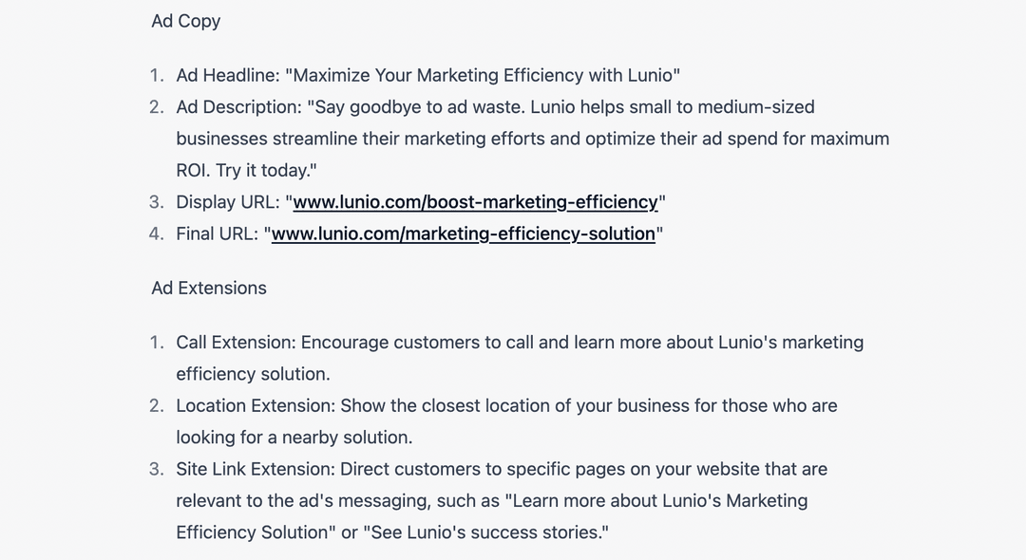The image size is (1026, 560).
Task: Open the marketing-efficiency-solution Final URL link
Action: 464,233
